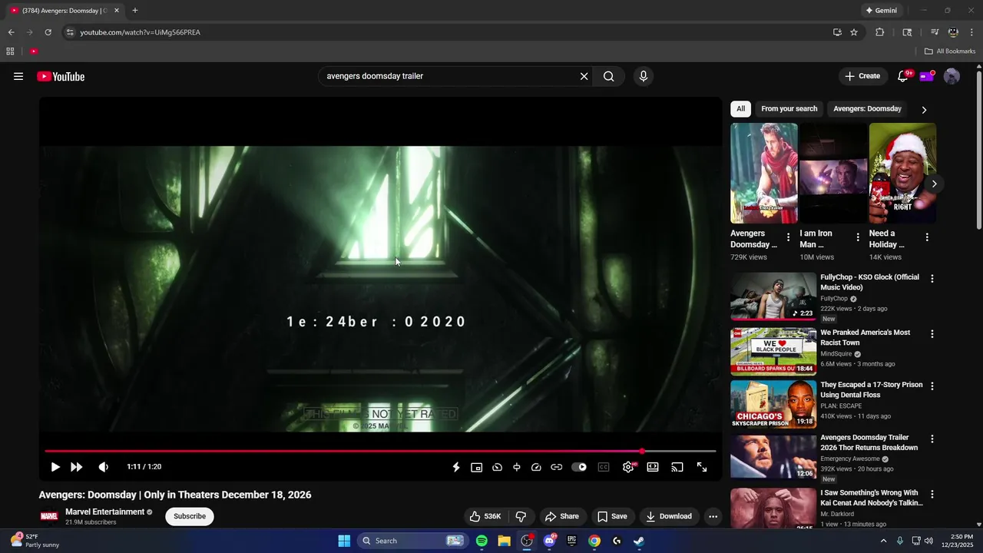Click the browser address bar URL
This screenshot has width=983, height=553.
pyautogui.click(x=140, y=32)
